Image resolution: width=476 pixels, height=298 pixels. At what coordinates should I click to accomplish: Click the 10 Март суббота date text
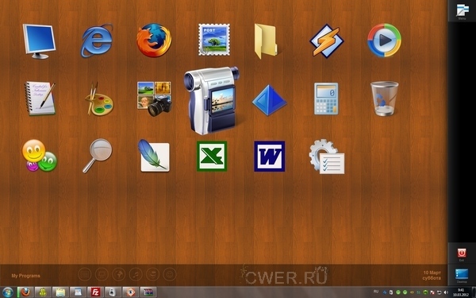432,275
